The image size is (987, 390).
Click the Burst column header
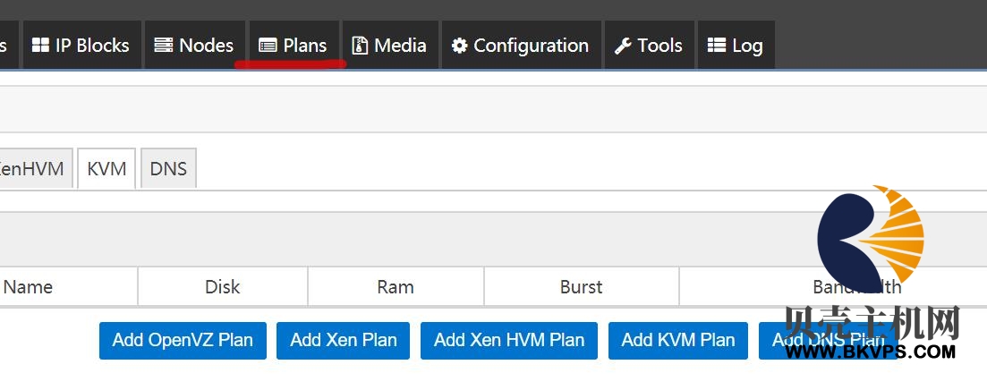pyautogui.click(x=582, y=287)
